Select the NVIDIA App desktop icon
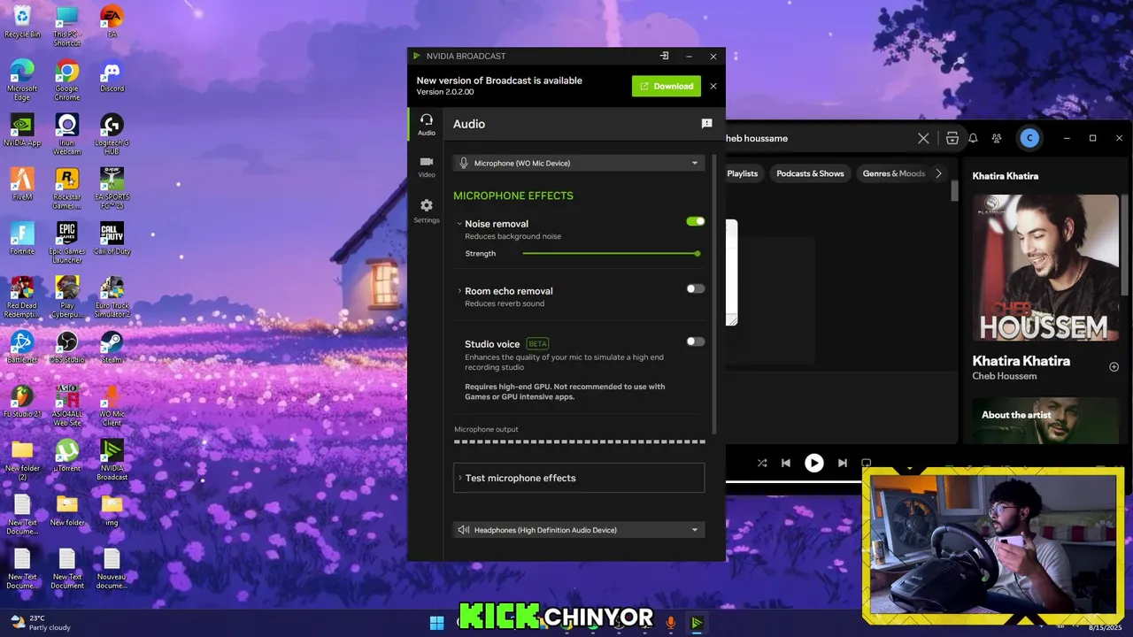This screenshot has height=637, width=1133. point(22,131)
